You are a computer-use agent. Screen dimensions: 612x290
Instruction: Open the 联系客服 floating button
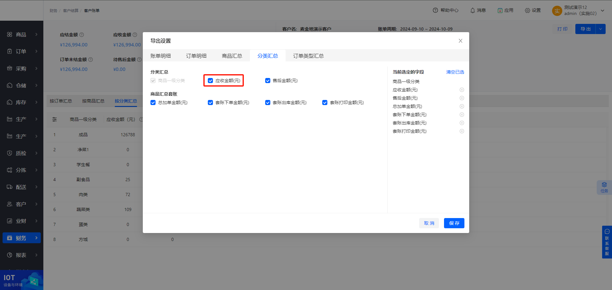pyautogui.click(x=607, y=242)
